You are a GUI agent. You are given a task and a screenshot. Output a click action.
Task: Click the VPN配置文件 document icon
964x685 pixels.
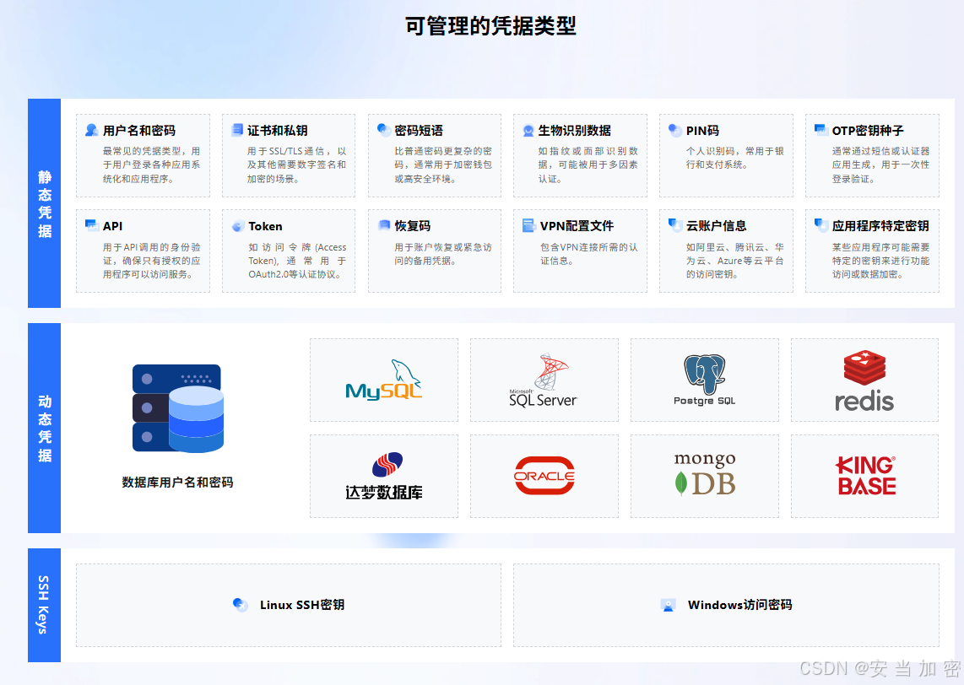coord(528,225)
